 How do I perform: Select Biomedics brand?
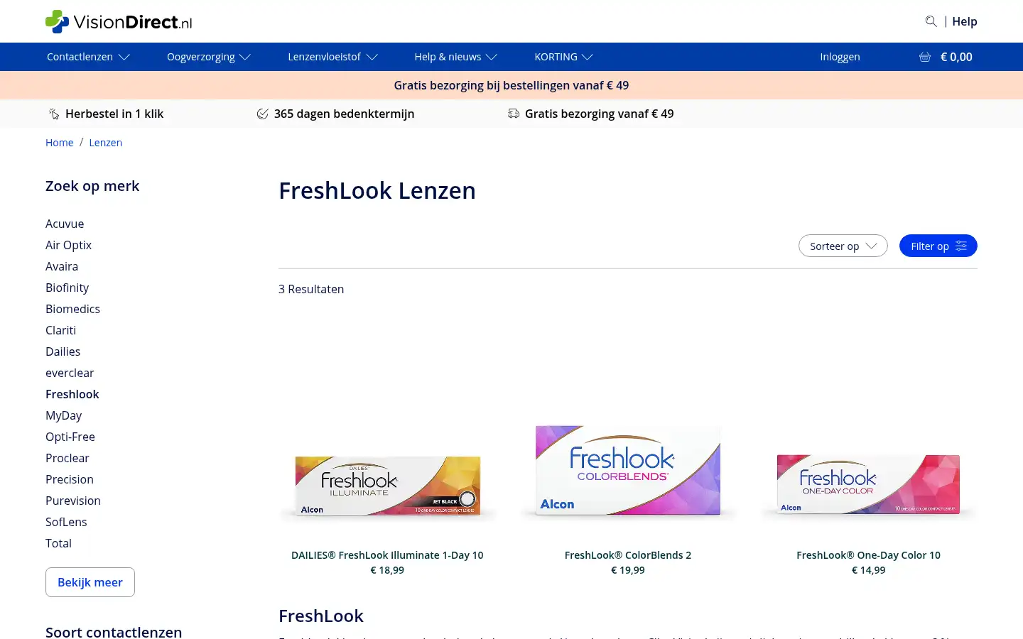(x=72, y=309)
